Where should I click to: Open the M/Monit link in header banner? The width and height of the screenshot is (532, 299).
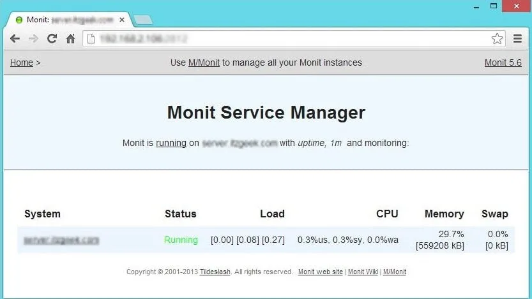tap(204, 62)
